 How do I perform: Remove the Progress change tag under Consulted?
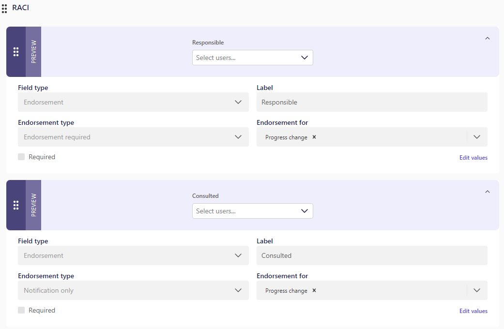314,290
